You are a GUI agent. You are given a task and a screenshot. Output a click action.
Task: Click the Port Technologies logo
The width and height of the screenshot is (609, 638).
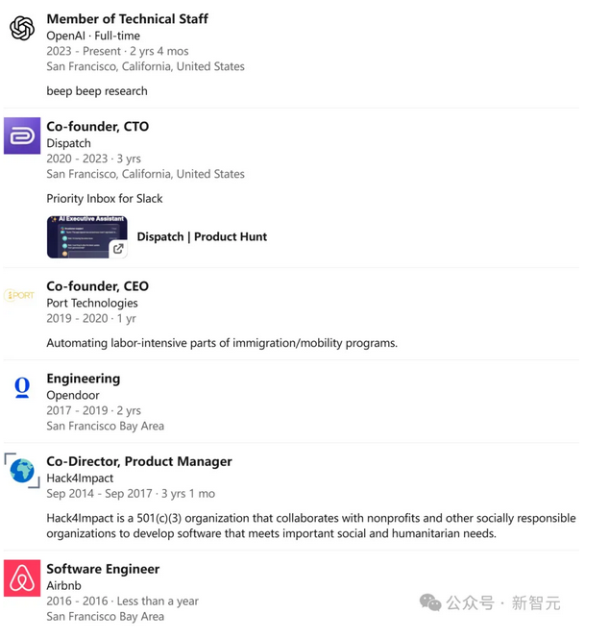click(19, 295)
